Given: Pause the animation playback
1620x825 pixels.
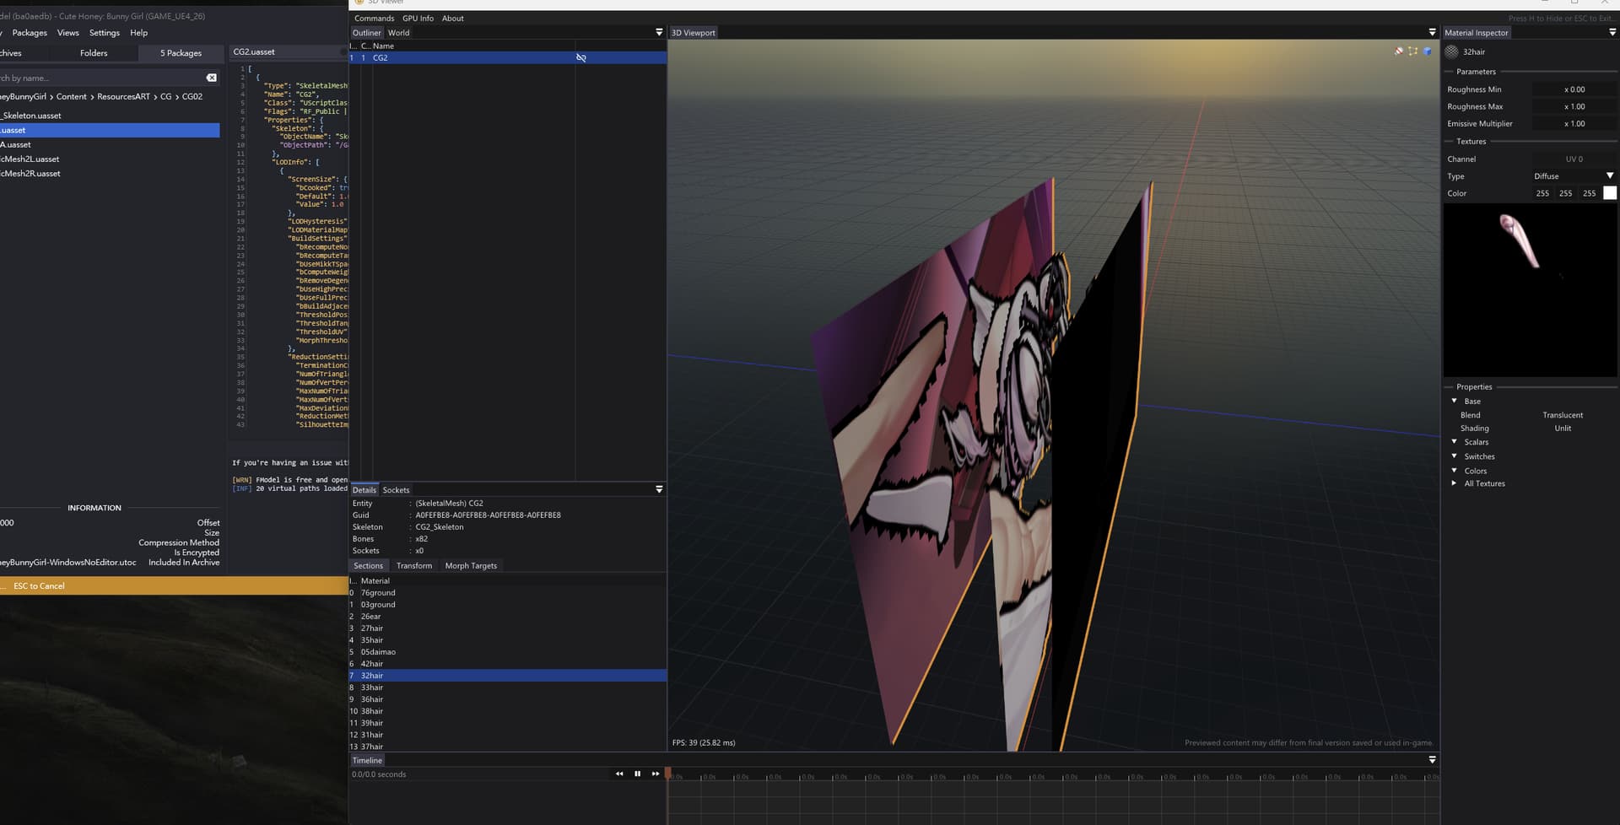Looking at the screenshot, I should [637, 774].
